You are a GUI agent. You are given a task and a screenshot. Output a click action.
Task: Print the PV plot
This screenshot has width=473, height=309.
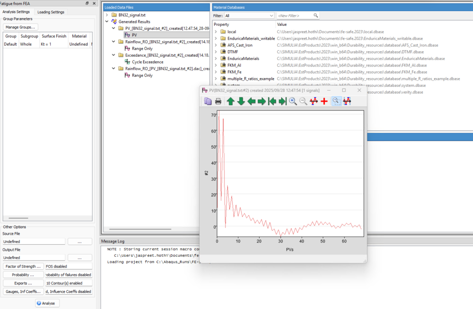(x=218, y=102)
